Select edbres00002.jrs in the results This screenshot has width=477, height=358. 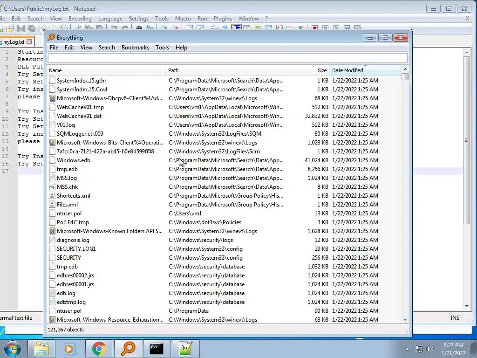(x=225, y=275)
